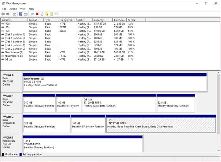Screen dimensions: 221x162
Task: Click the drive icon beside (C:) volume
Action: pyautogui.click(x=3, y=24)
